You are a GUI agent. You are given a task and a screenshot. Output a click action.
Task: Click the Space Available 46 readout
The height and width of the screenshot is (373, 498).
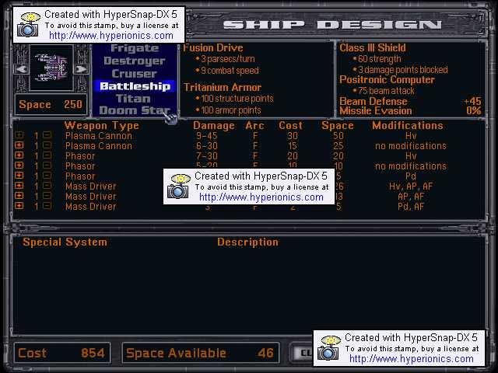point(201,353)
